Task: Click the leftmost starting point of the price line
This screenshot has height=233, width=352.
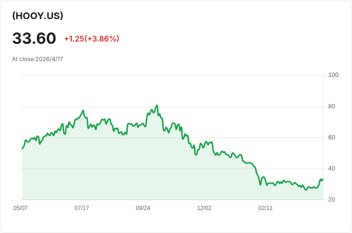Action: (x=22, y=148)
